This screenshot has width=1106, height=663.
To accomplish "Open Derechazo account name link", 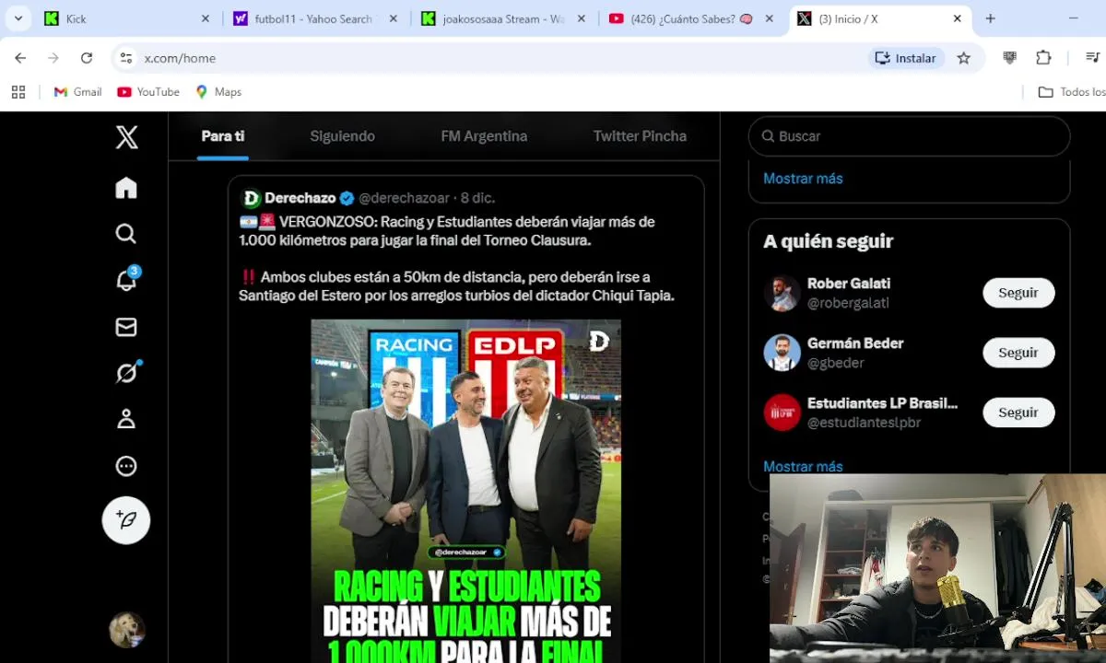I will click(x=300, y=198).
